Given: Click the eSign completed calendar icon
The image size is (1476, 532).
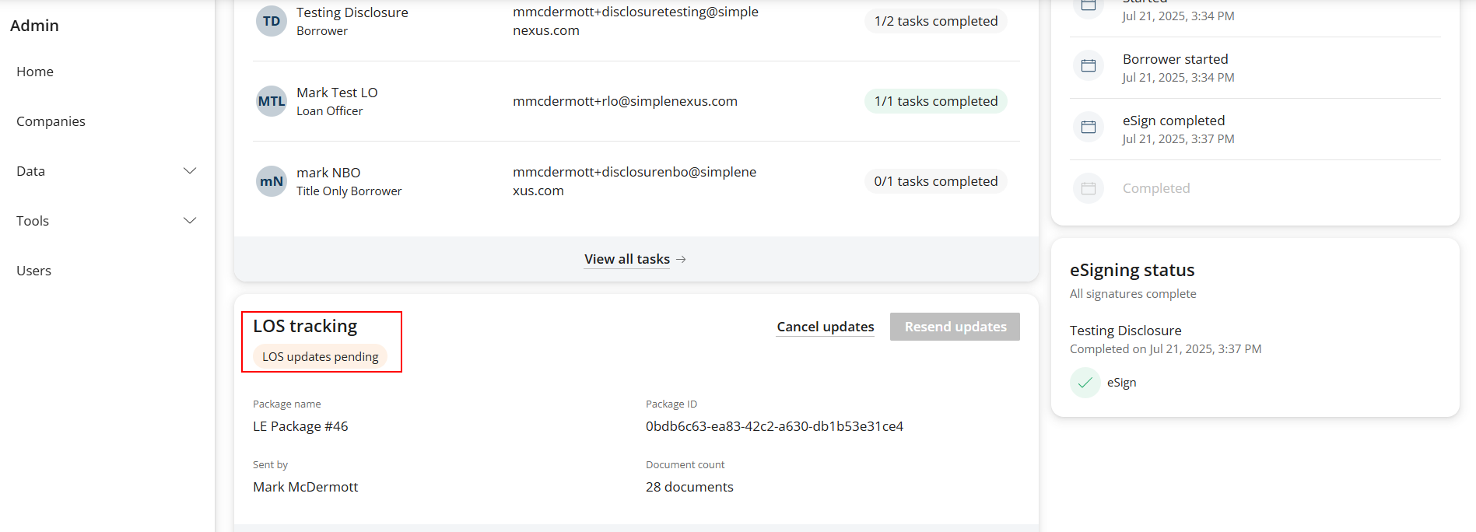Looking at the screenshot, I should [x=1088, y=127].
